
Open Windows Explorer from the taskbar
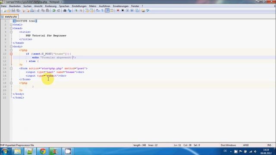(17, 151)
